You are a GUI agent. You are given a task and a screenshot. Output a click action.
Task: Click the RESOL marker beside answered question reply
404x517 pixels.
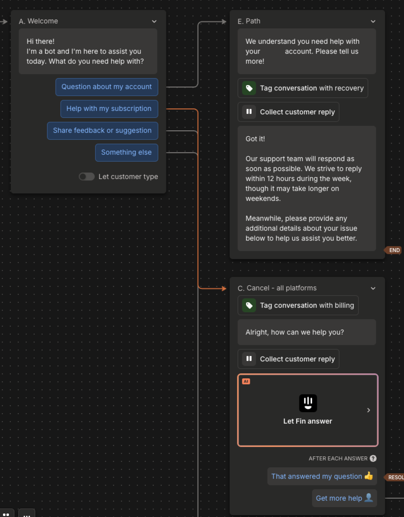(394, 477)
